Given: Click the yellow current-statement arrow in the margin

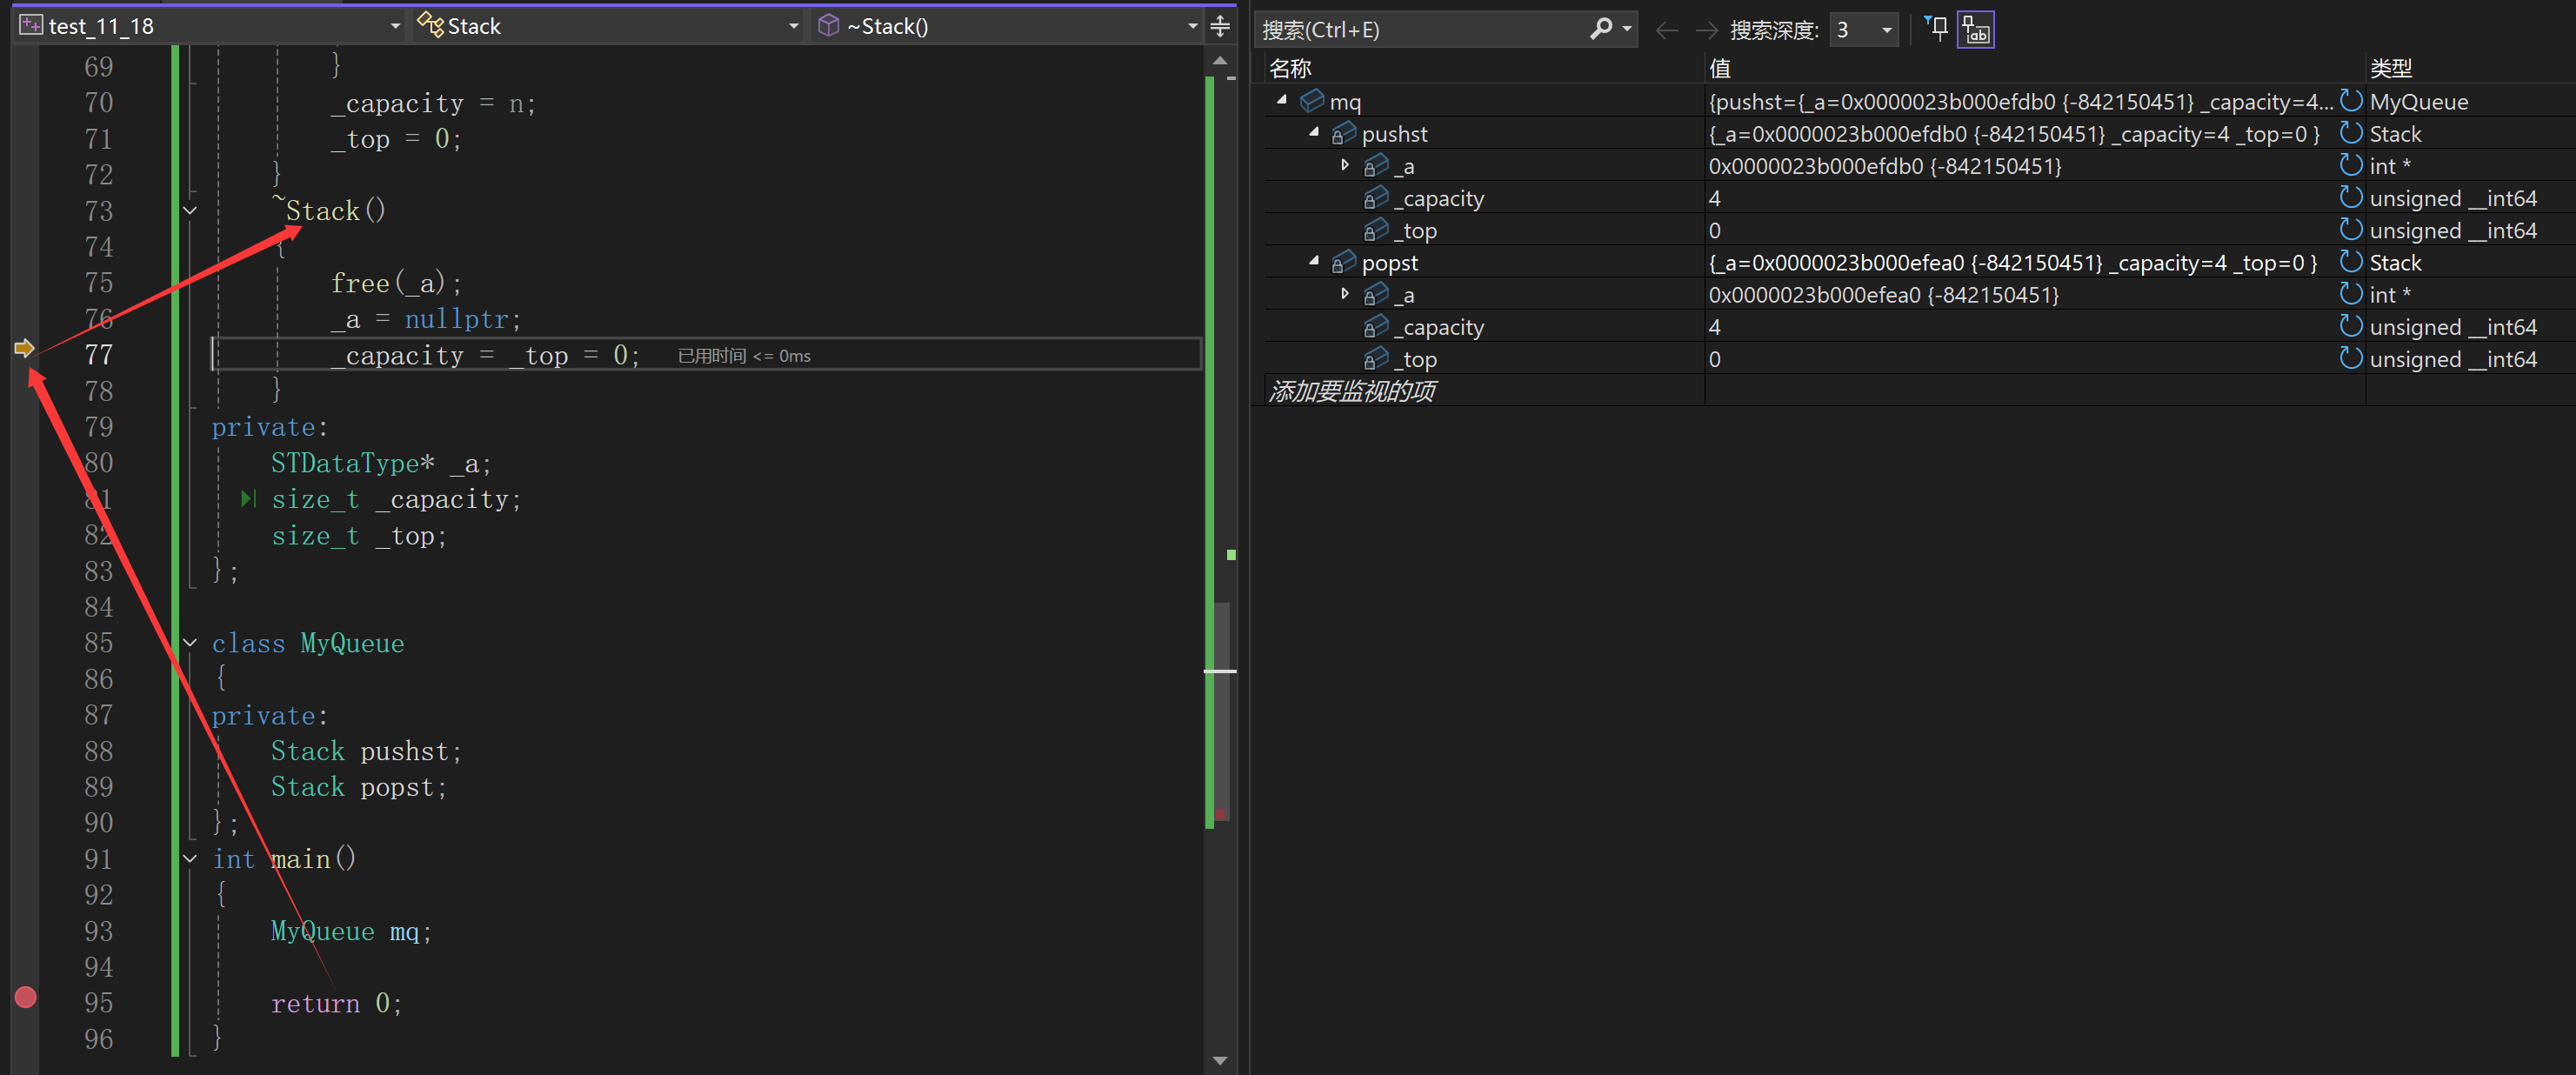Looking at the screenshot, I should coord(24,348).
